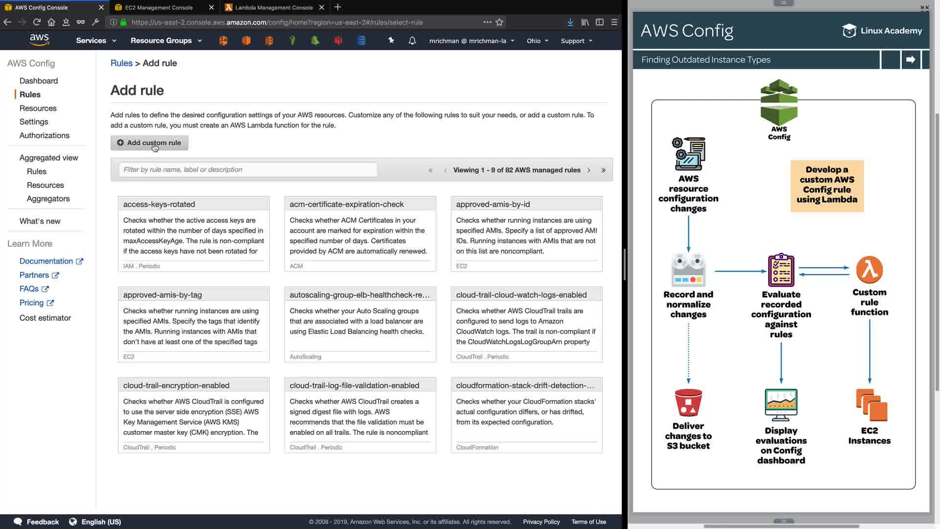Expand the Resource Groups dropdown
Screen dimensions: 940x529
pos(166,41)
